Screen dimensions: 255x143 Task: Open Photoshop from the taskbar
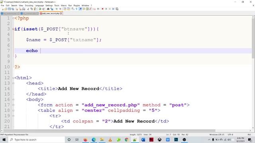pyautogui.click(x=176, y=139)
